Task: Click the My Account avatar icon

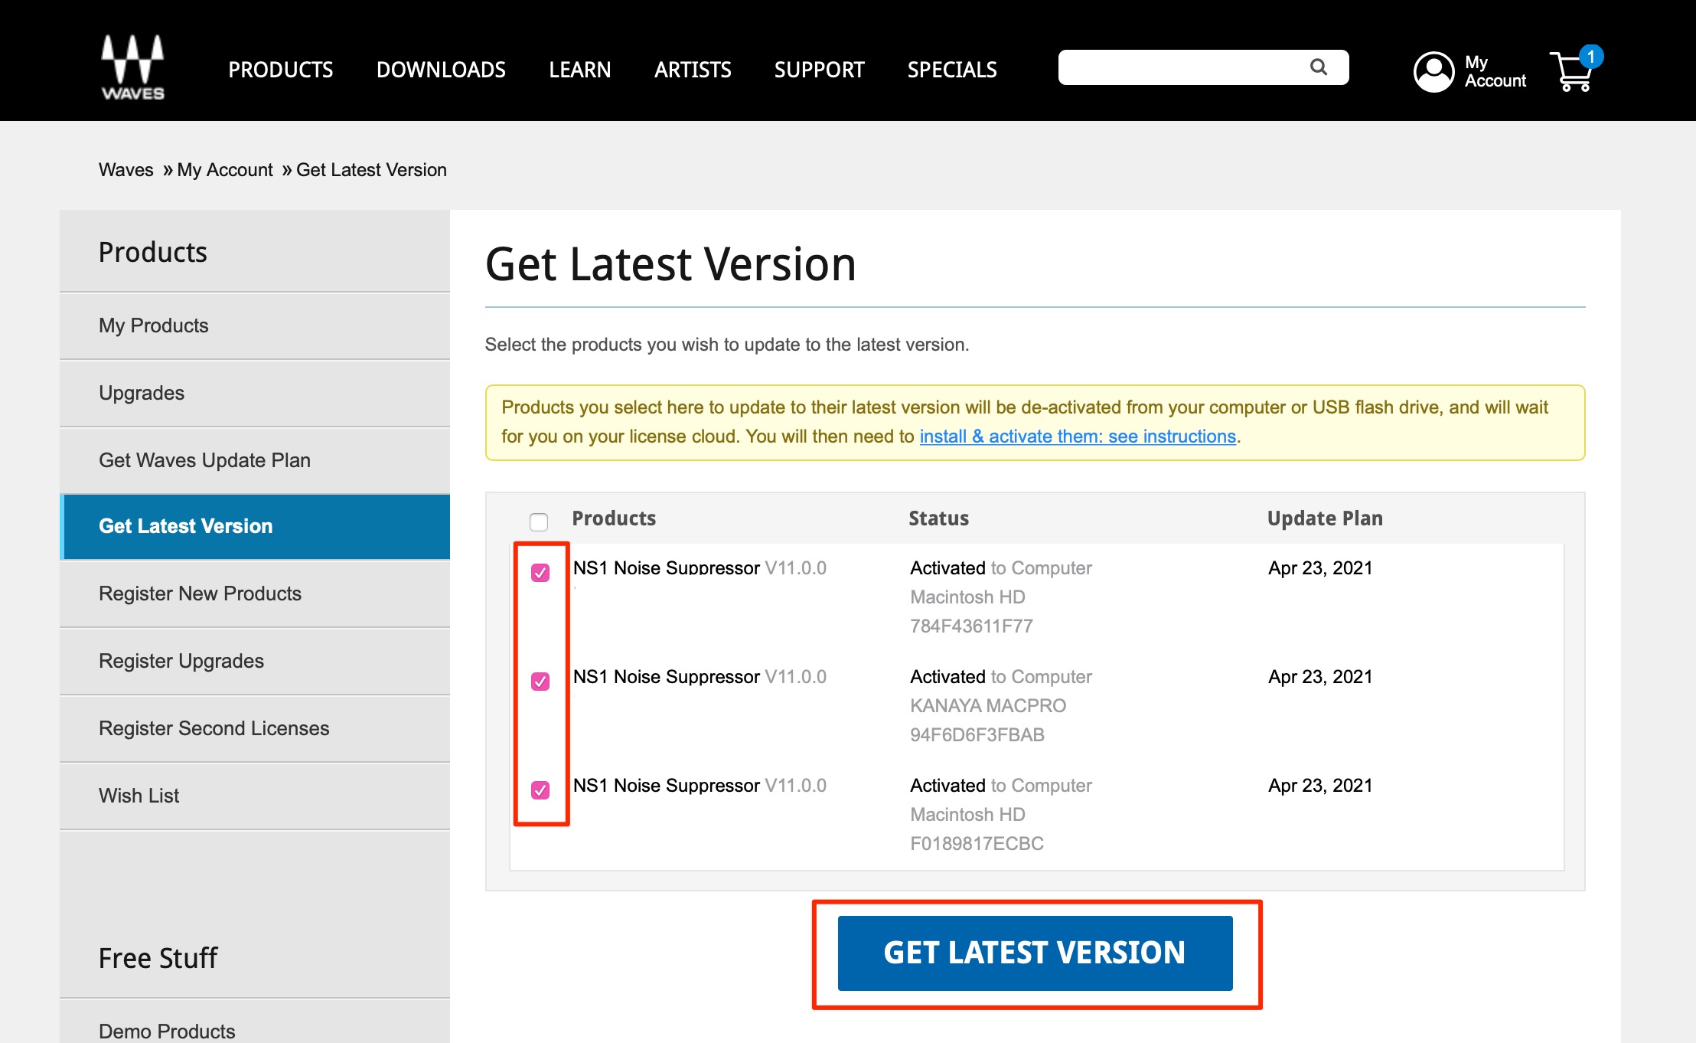Action: 1433,71
